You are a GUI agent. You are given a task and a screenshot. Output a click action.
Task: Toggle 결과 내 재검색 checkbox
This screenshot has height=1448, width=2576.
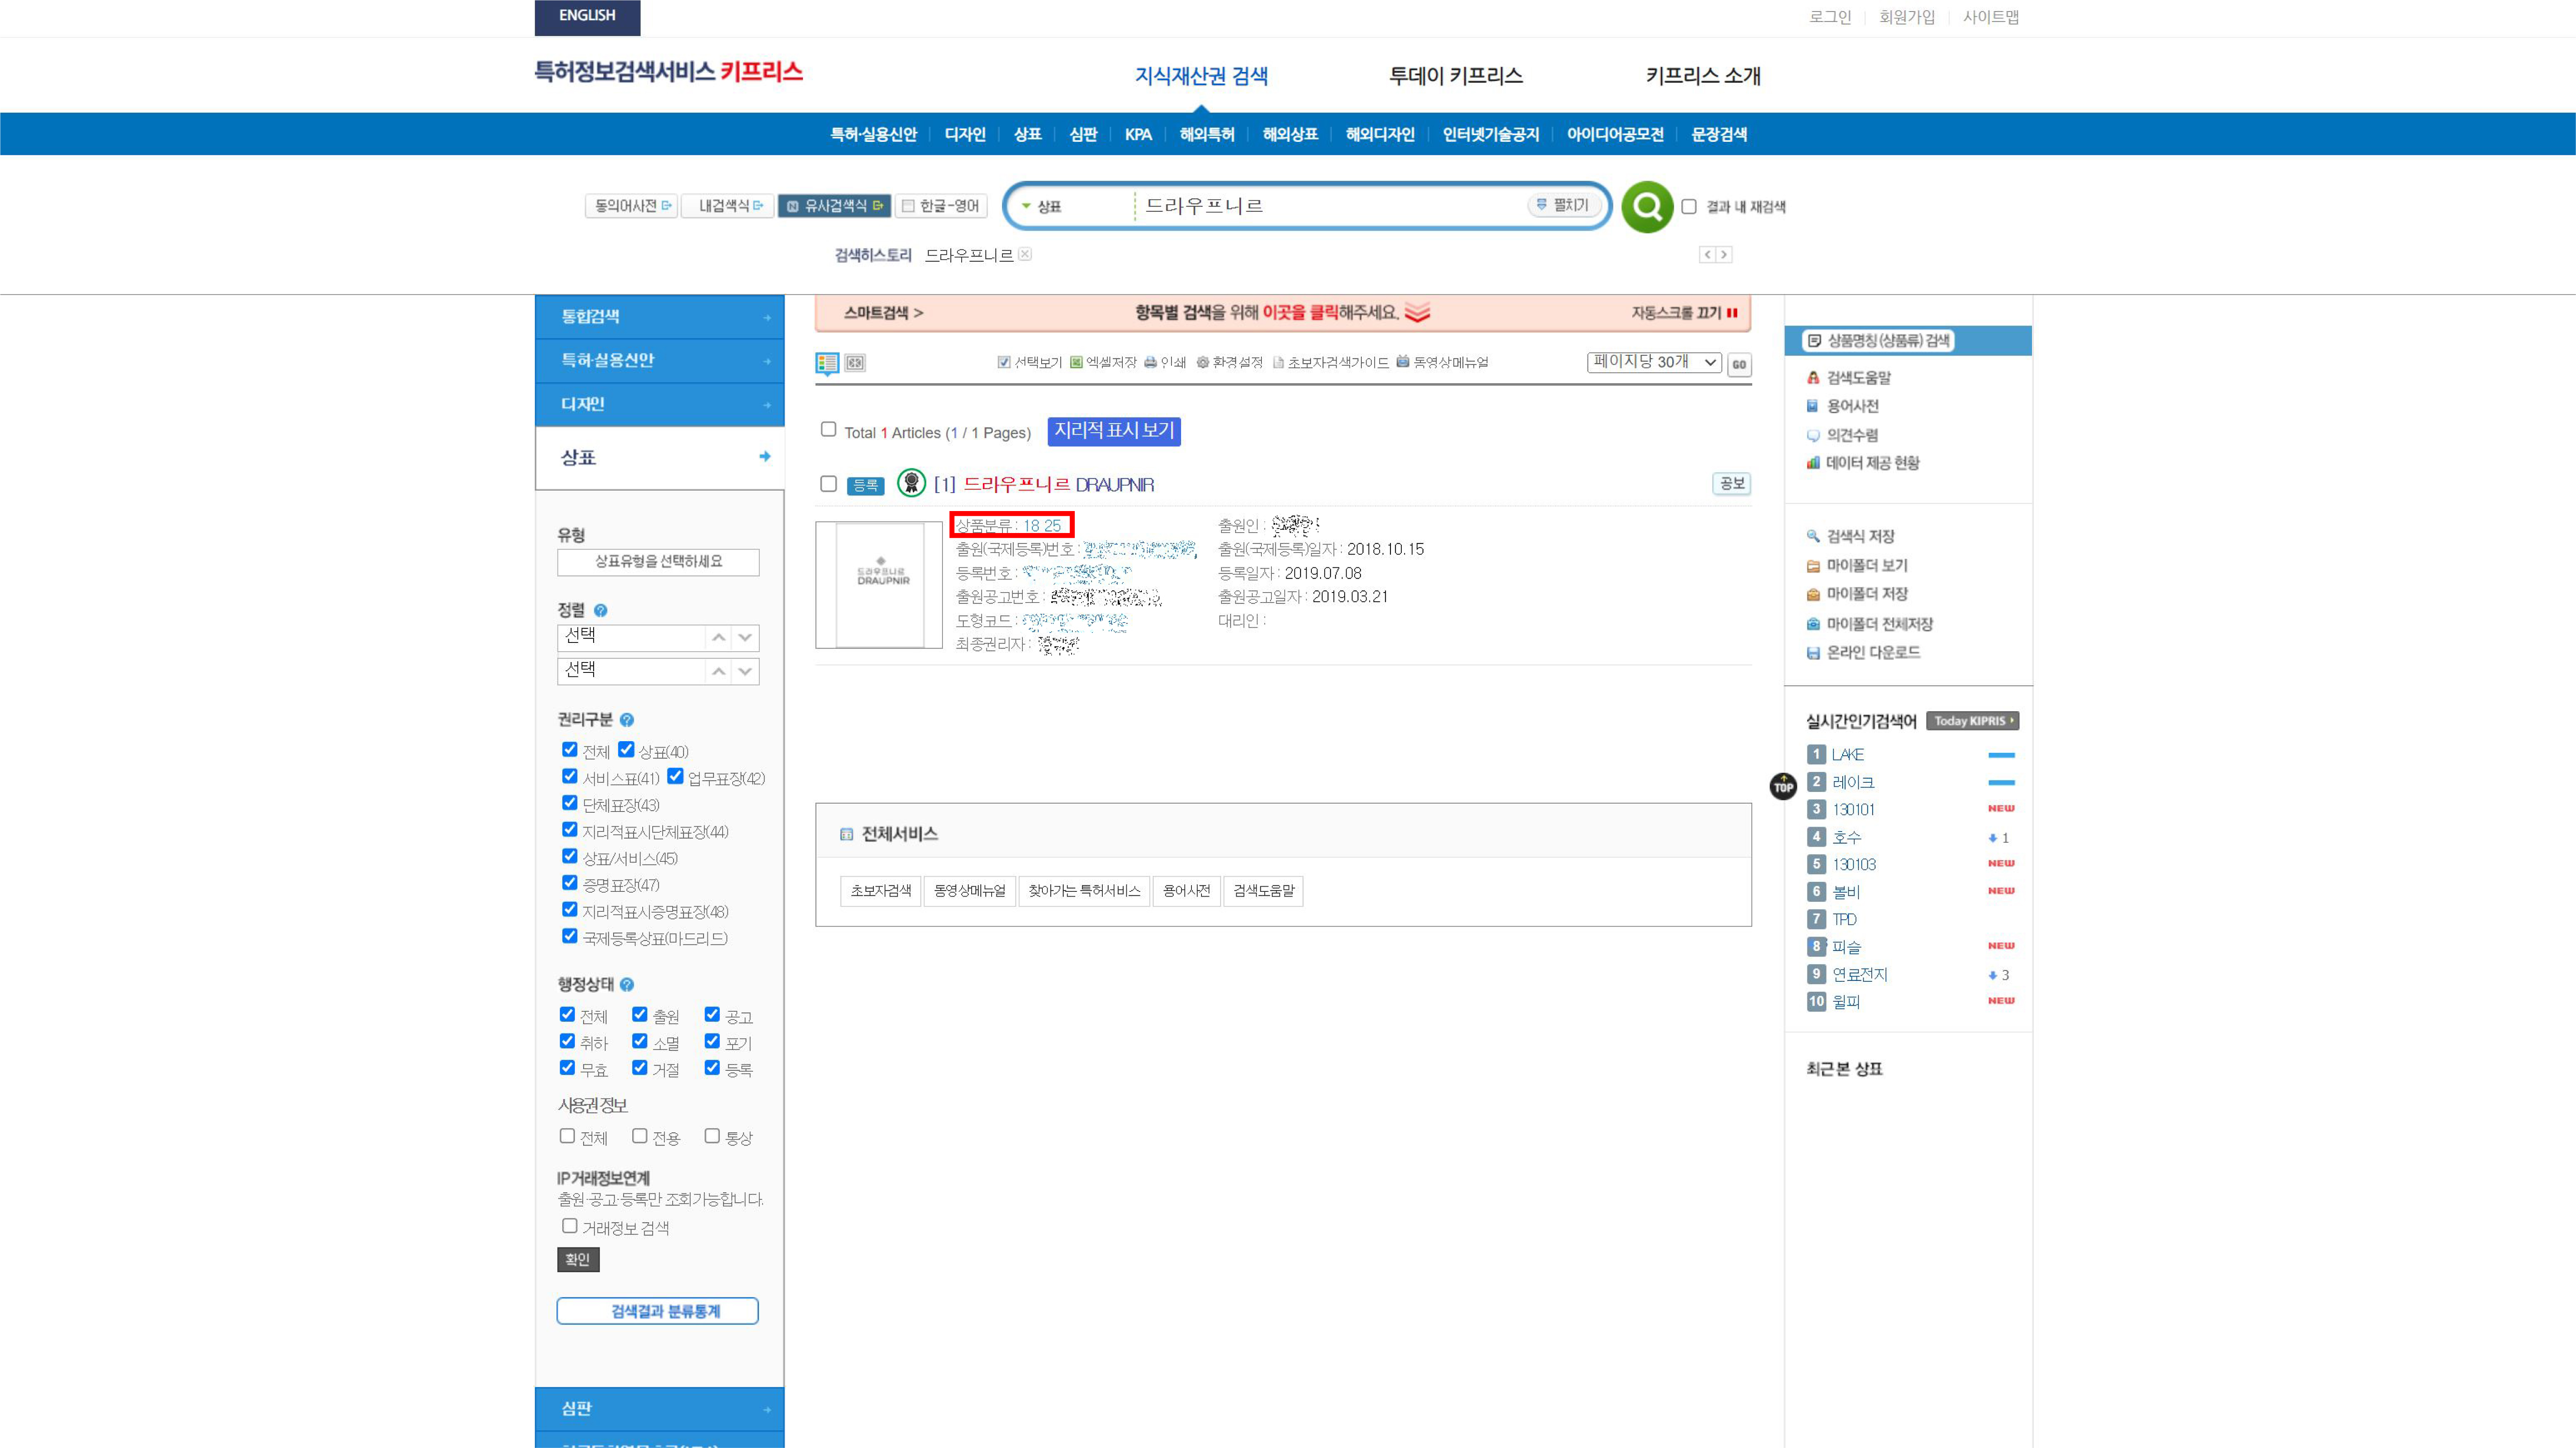(1689, 207)
